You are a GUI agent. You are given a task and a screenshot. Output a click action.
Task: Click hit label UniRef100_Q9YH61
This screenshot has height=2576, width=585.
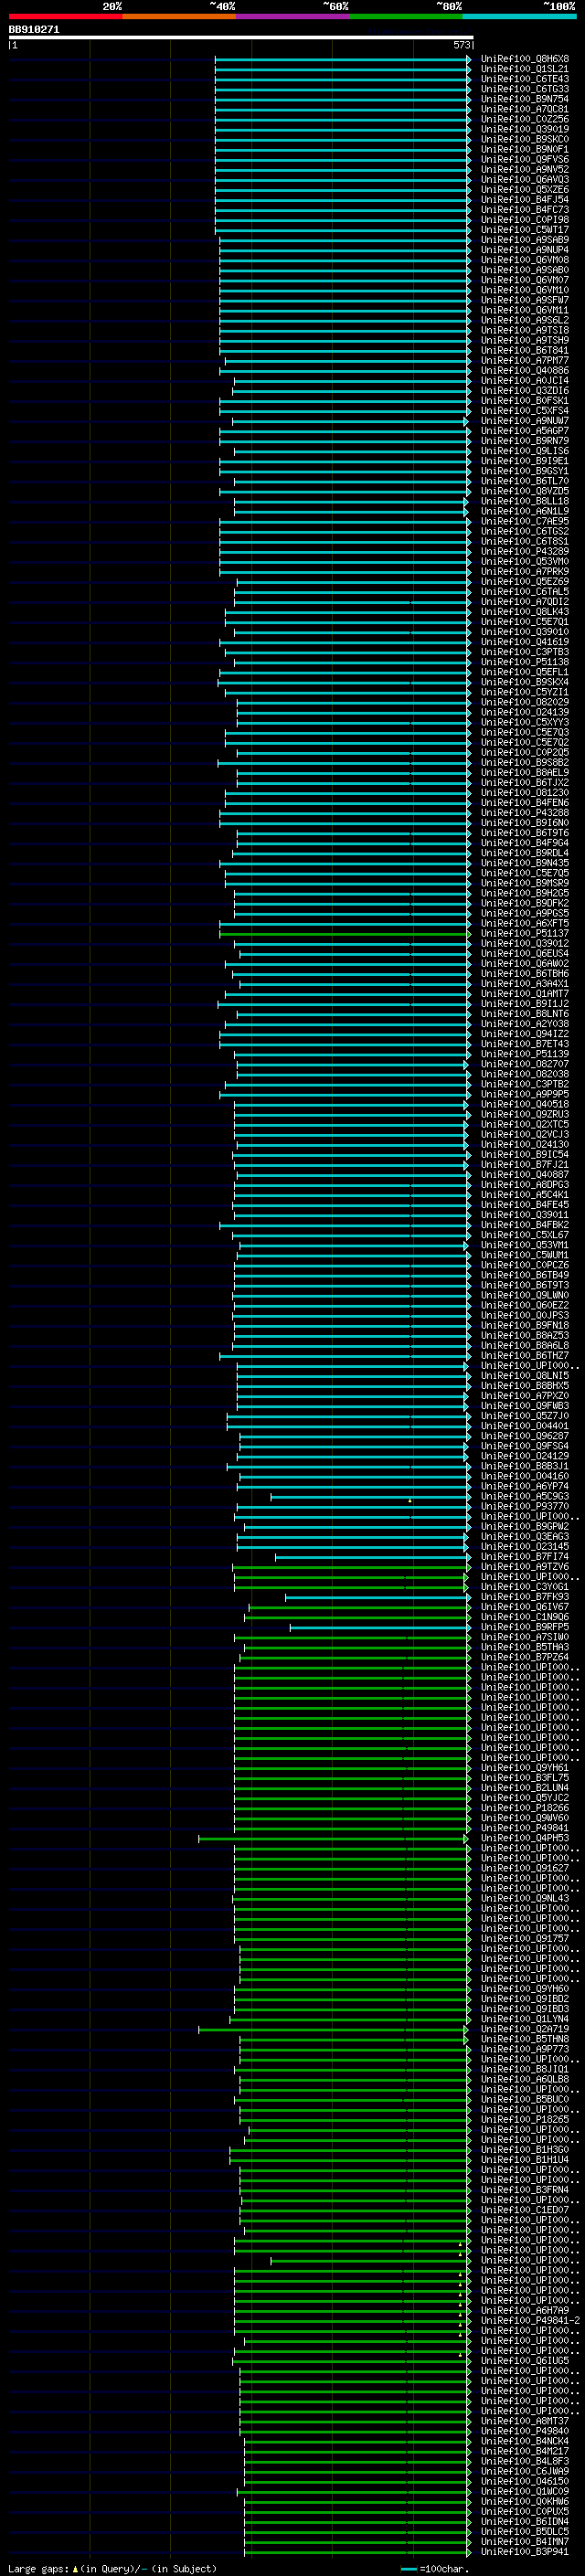point(524,1767)
